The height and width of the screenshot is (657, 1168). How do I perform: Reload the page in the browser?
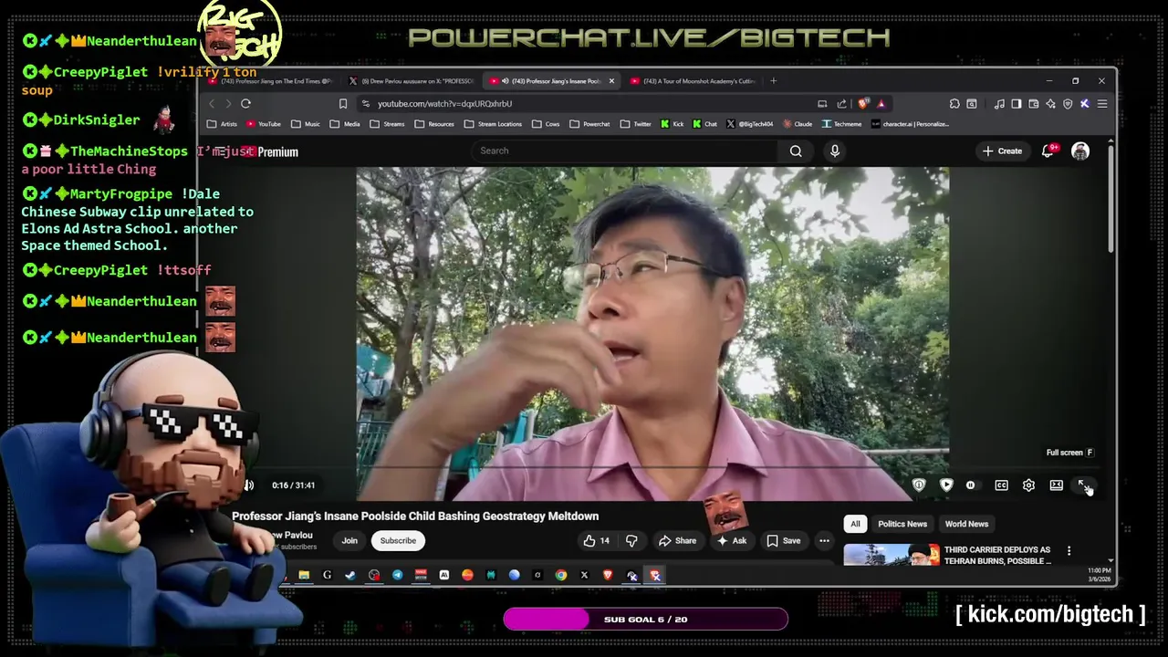245,104
